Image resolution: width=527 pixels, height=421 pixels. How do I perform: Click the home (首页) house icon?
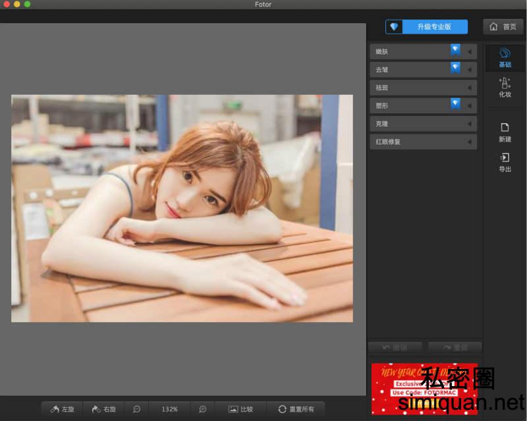[x=494, y=26]
